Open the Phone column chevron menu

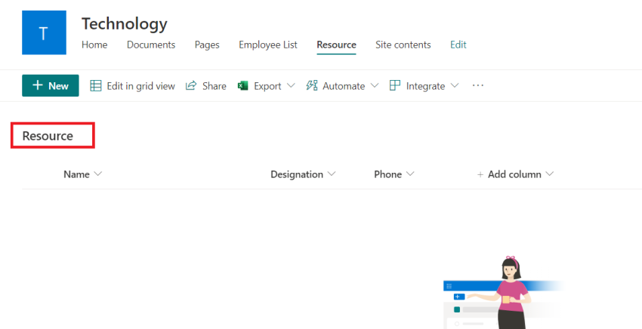click(x=410, y=174)
